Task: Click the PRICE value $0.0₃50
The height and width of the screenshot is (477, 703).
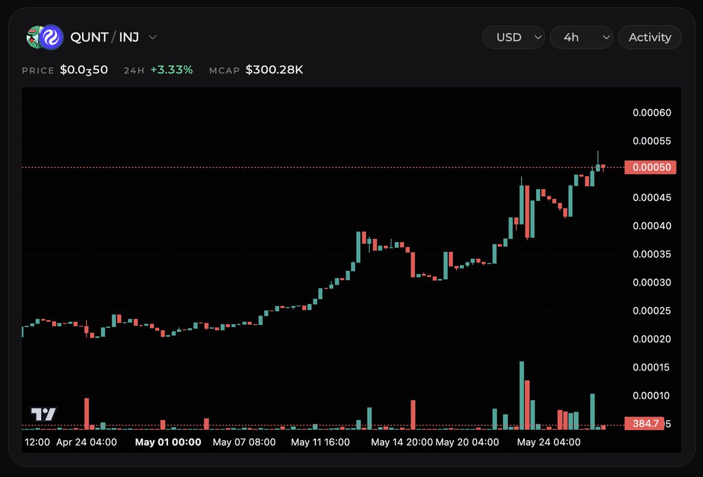Action: pos(84,70)
